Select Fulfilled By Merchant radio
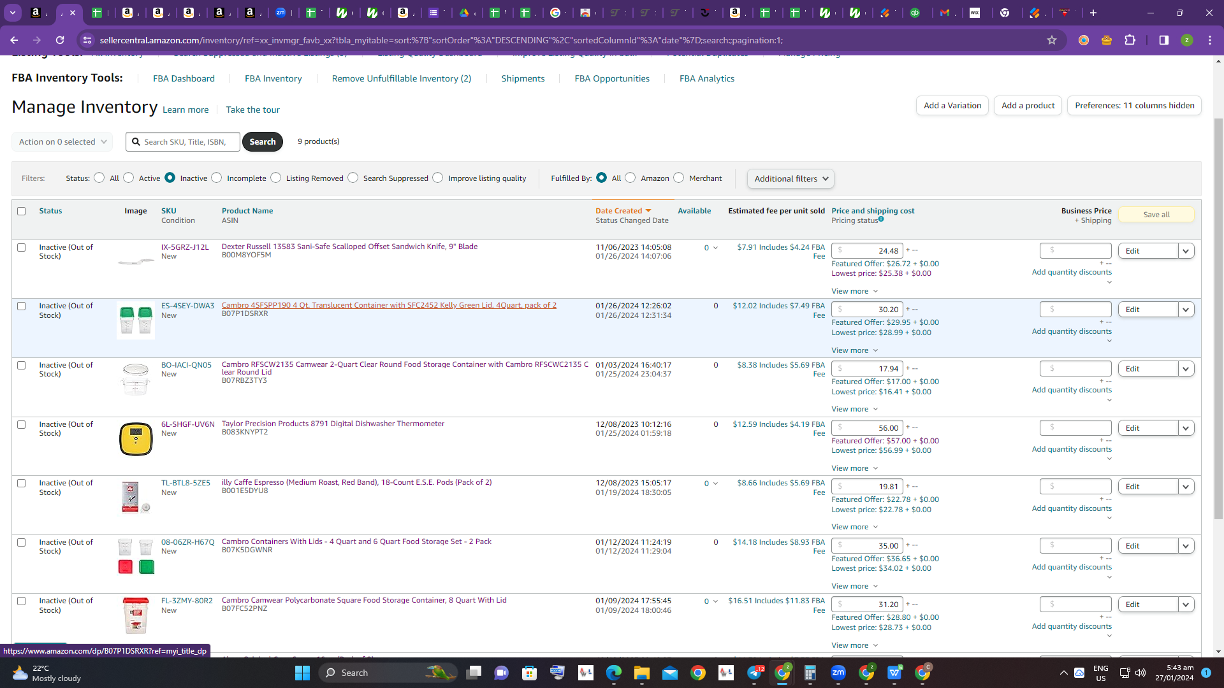The height and width of the screenshot is (688, 1224). (x=679, y=178)
